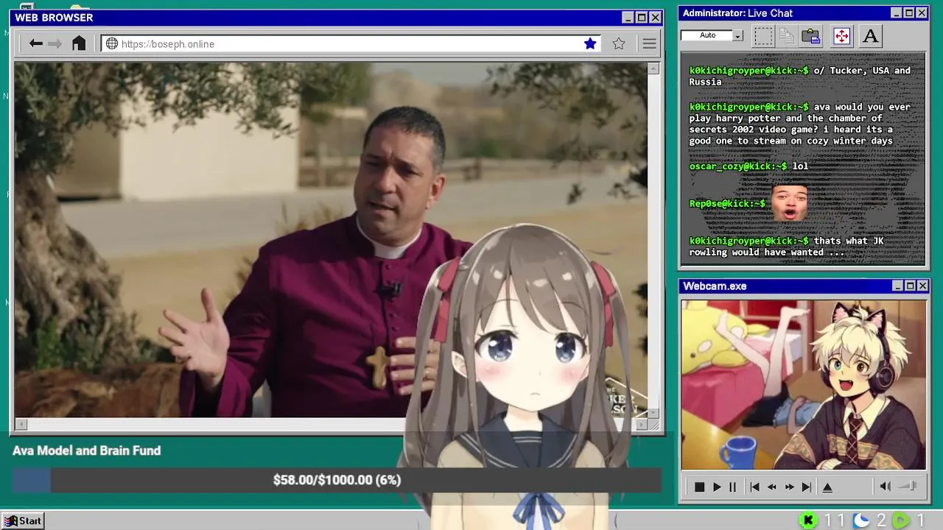Screen dimensions: 943x530
Task: Click the Copy icon in Live Chat toolbar
Action: [x=787, y=36]
